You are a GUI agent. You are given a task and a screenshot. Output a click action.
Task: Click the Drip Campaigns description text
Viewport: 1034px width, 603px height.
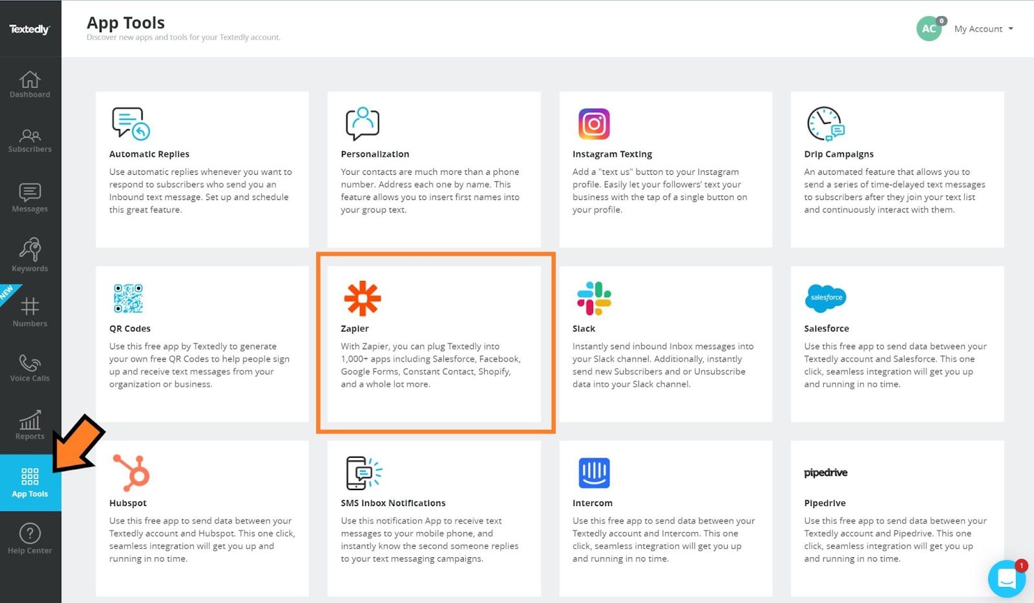(x=894, y=191)
